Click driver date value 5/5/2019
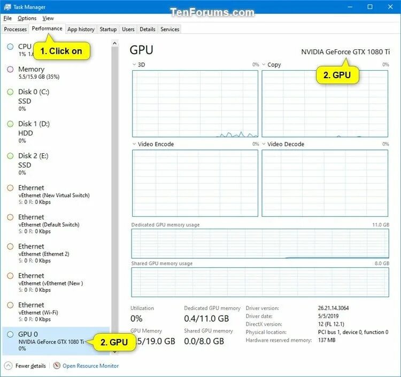The width and height of the screenshot is (401, 377). point(328,316)
